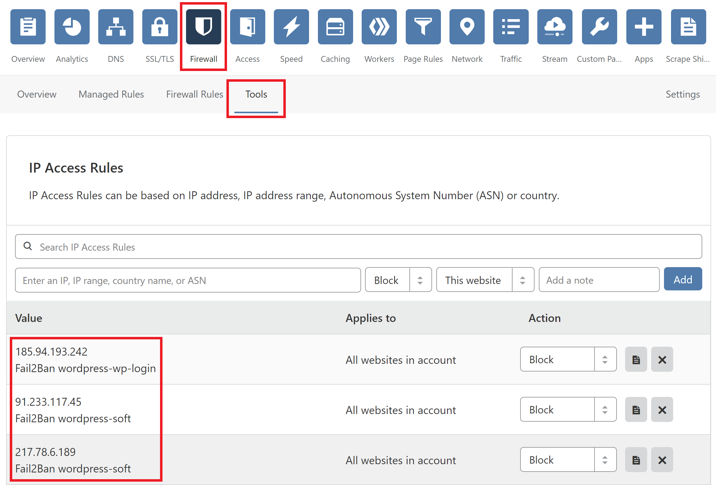Open the Stream cloud play icon
This screenshot has width=716, height=485.
(x=555, y=27)
